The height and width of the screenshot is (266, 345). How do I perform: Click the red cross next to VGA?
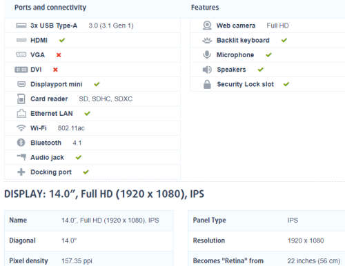coord(59,55)
